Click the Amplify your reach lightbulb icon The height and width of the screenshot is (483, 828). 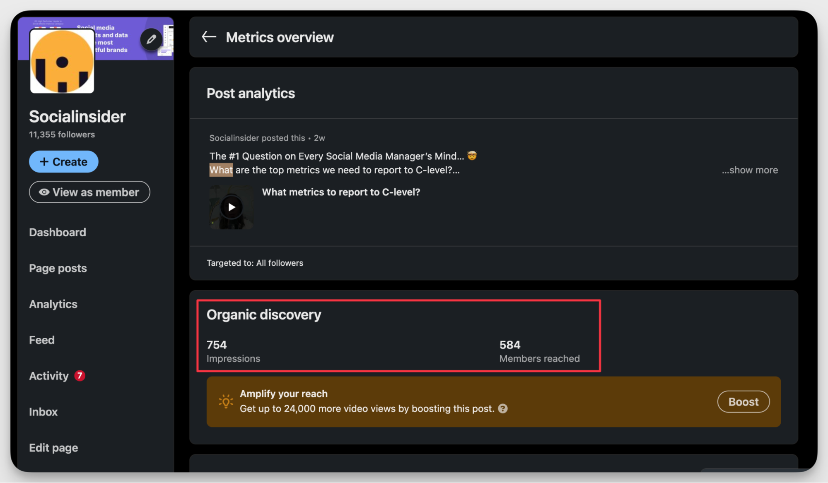pos(226,401)
